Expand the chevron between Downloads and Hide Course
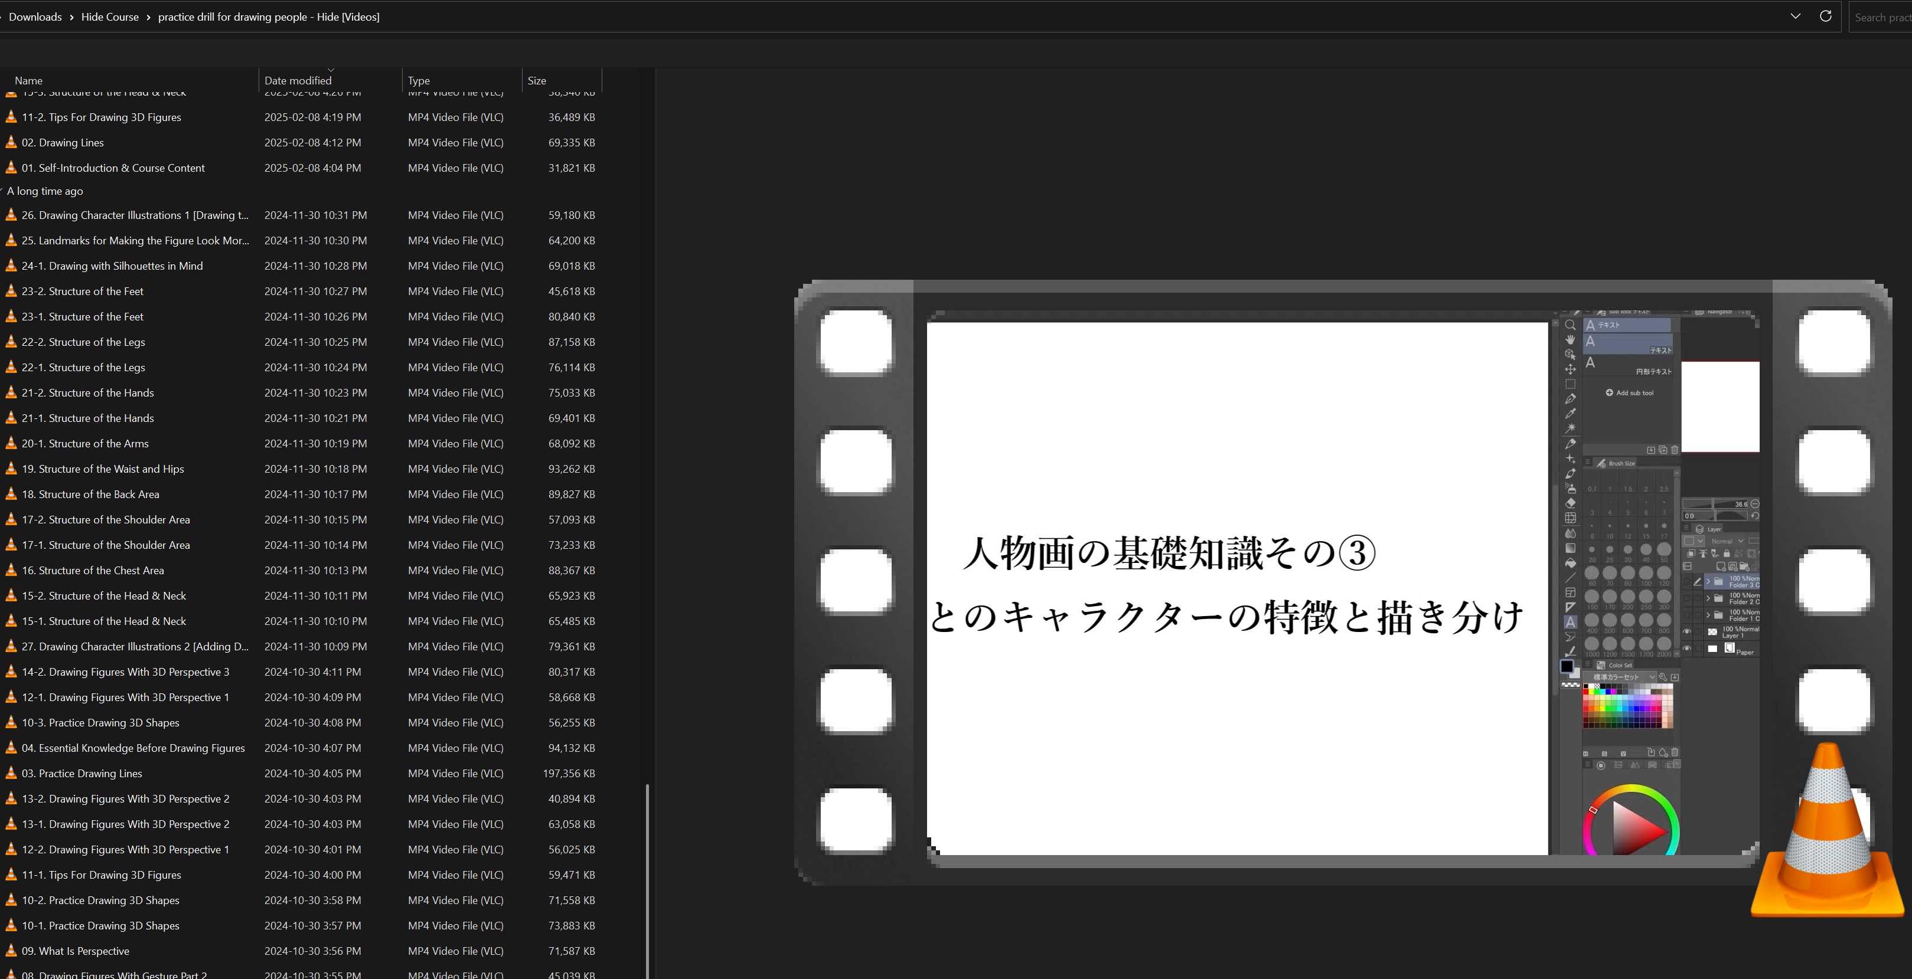This screenshot has width=1912, height=979. (x=71, y=17)
